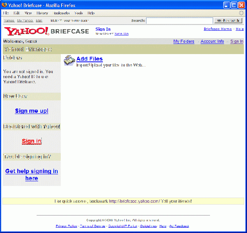Open the History menu

pos(42,13)
